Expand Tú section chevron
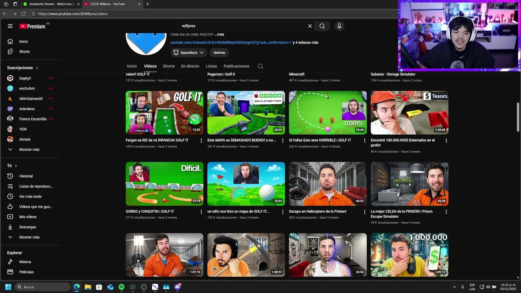Screen dimensions: 521x293 [16, 166]
